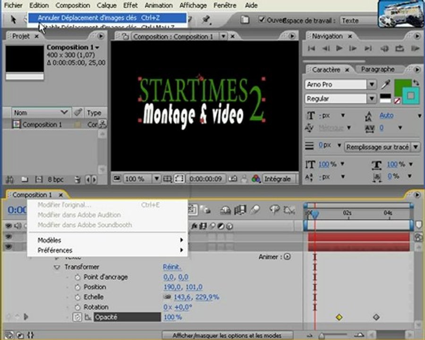This screenshot has height=340, width=425.
Task: Click Afficher/masquer les options et les modes
Action: coord(227,335)
